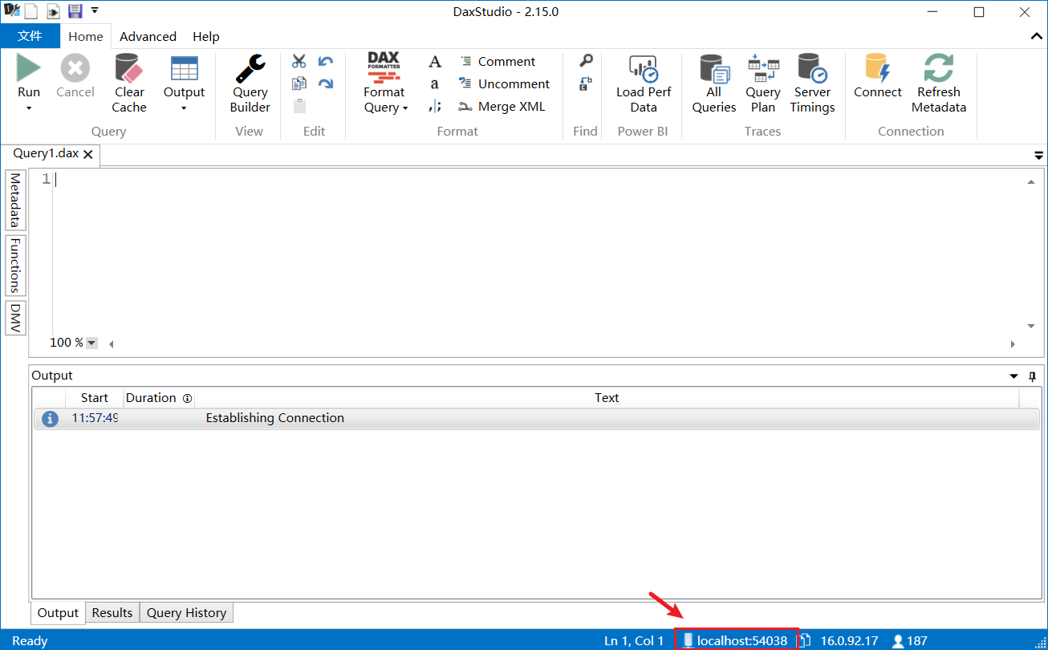Open the 文件 file menu
Screen dimensions: 1048x650
[x=30, y=36]
